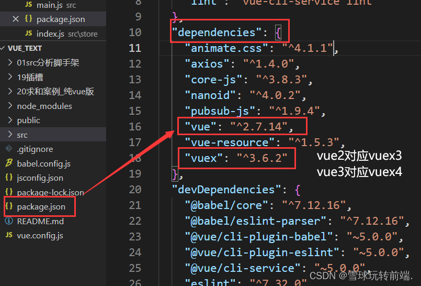Click line number 10 in gutter

(135, 32)
